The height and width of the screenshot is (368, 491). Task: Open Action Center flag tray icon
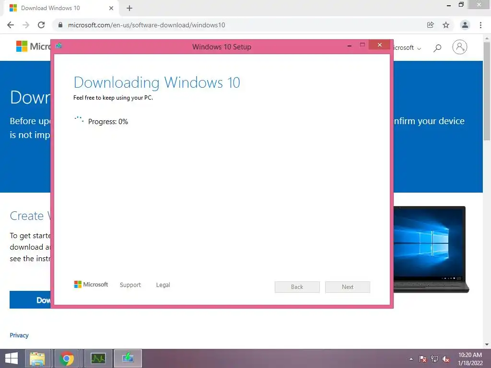423,359
